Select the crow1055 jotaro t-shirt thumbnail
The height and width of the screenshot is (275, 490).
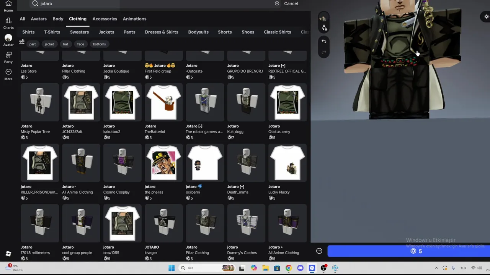click(x=122, y=223)
